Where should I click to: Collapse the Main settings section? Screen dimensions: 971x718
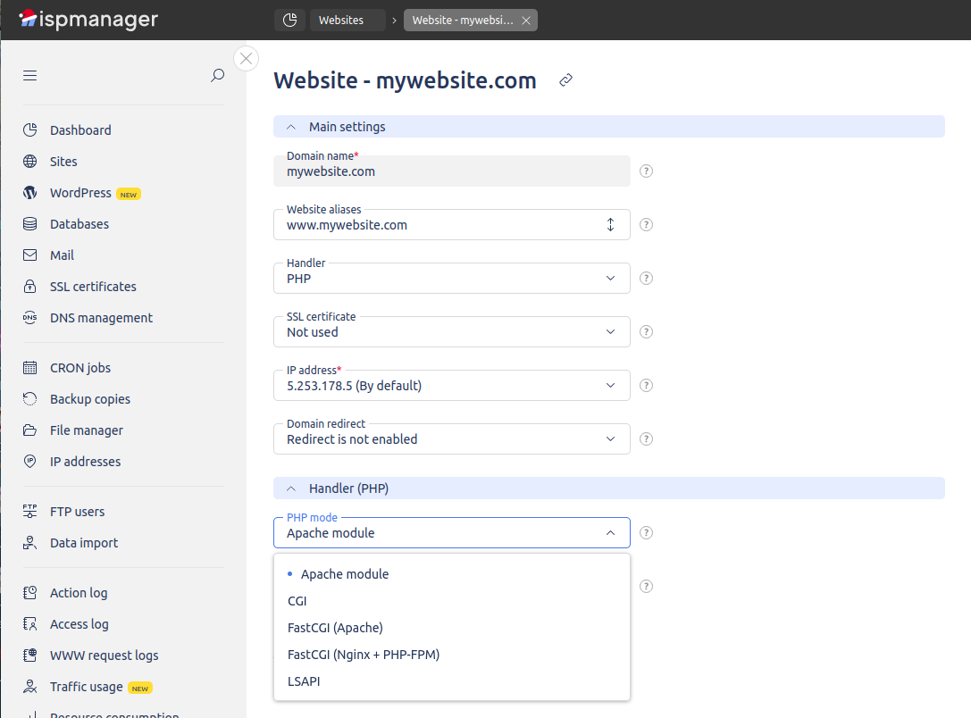(291, 127)
